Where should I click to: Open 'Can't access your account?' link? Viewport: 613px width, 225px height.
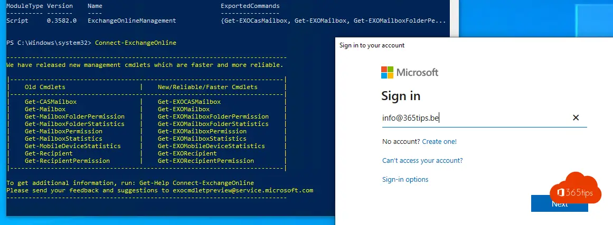tap(422, 160)
